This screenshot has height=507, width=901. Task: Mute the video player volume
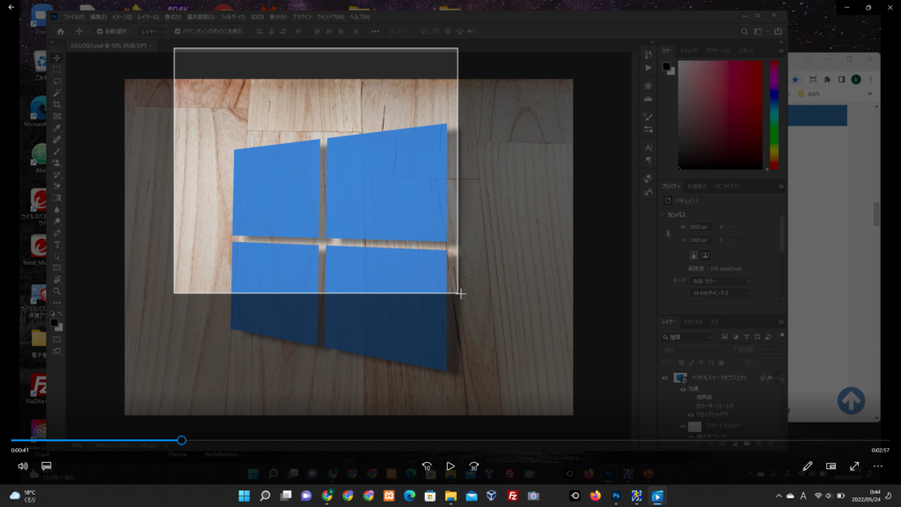(x=23, y=467)
